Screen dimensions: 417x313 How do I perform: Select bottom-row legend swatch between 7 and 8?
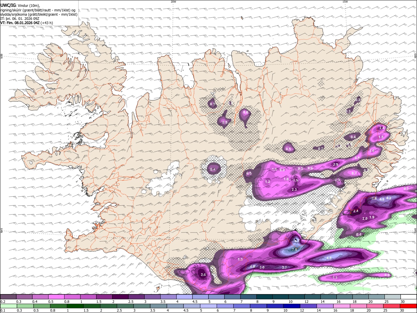[x=242, y=306]
